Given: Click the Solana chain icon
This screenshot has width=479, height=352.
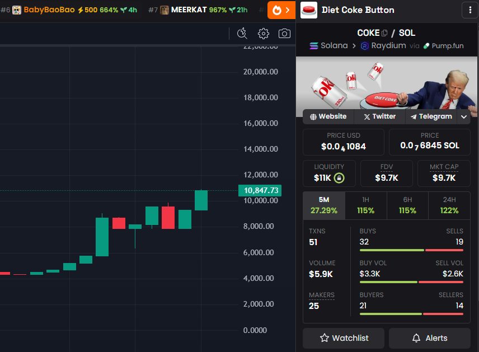Looking at the screenshot, I should coord(314,46).
